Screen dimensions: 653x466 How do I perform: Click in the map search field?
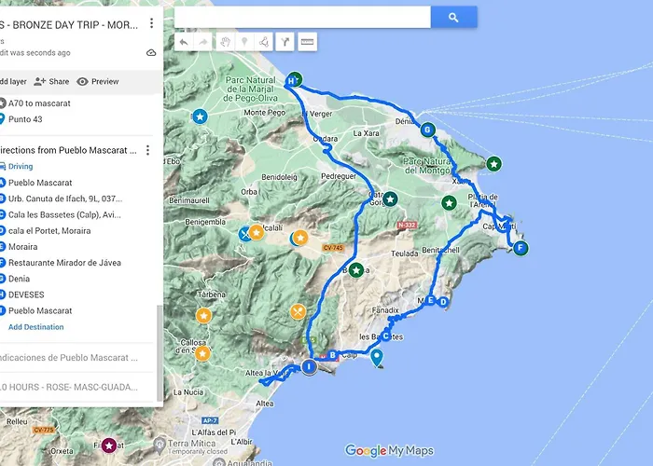click(x=302, y=17)
